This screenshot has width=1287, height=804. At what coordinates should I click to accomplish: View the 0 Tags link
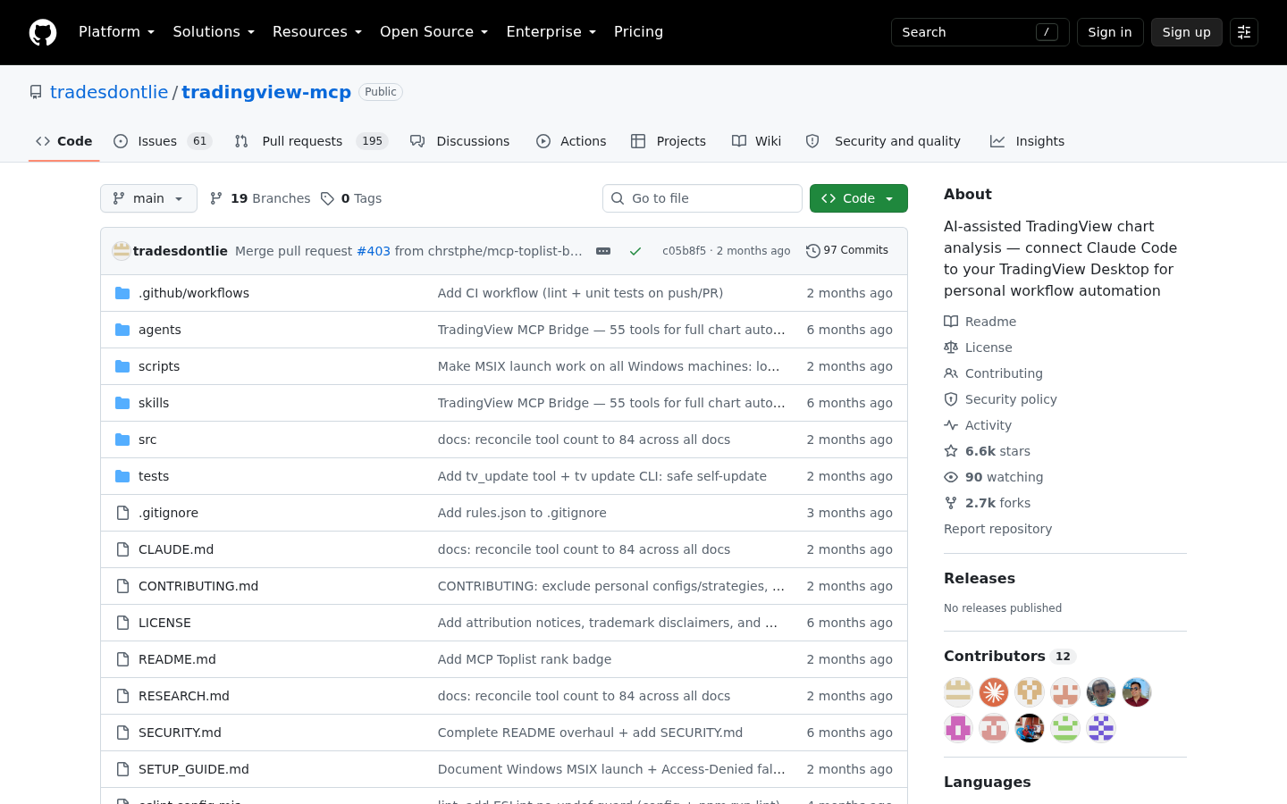(x=351, y=198)
